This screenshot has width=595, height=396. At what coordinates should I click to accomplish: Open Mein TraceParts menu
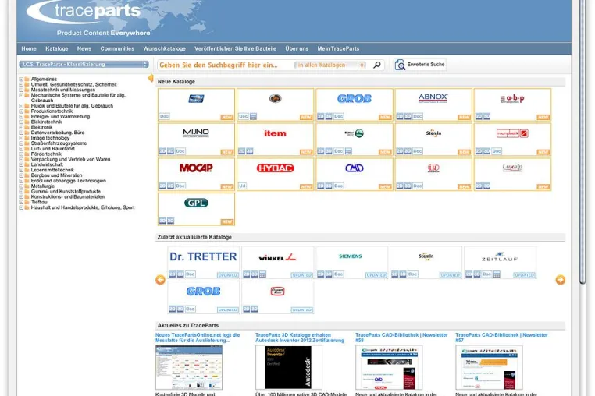coord(338,48)
